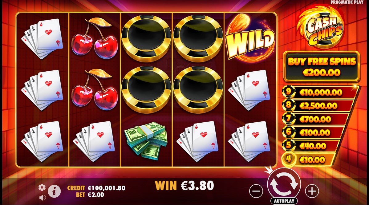The height and width of the screenshot is (205, 369).
Task: Select the 9 chips €10,000.00 prize row
Action: [320, 92]
